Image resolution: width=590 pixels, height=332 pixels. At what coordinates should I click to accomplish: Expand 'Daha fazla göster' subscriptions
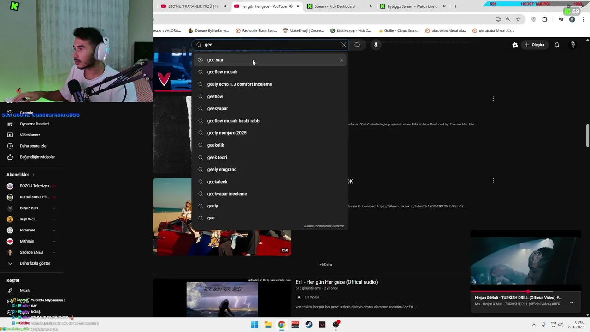point(35,263)
